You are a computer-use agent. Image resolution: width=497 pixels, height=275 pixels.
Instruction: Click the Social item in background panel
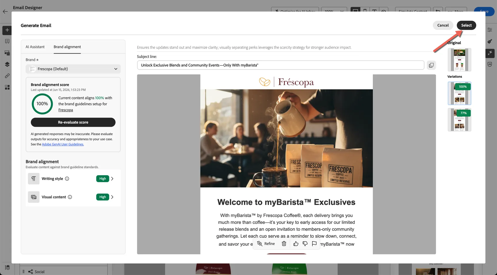[39, 272]
